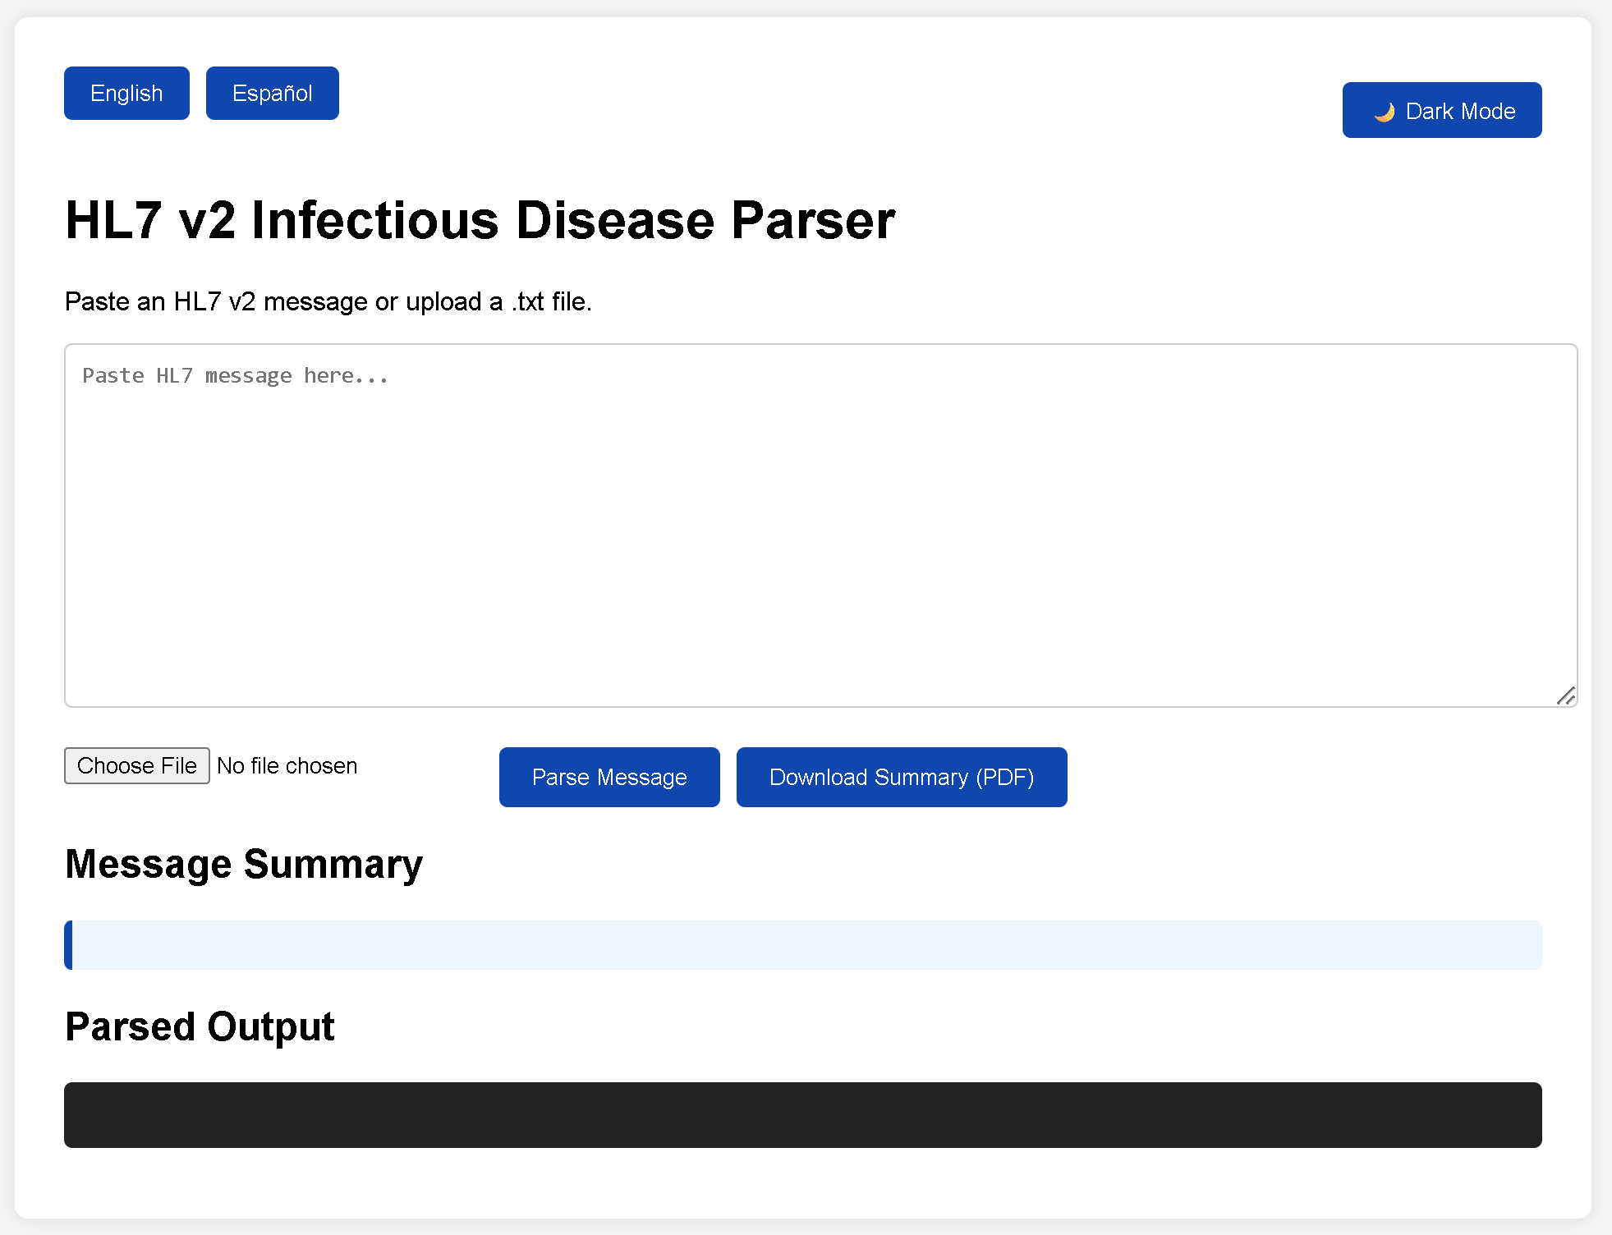The image size is (1612, 1235).
Task: Click the 'Message Summary' heading
Action: coord(244,863)
